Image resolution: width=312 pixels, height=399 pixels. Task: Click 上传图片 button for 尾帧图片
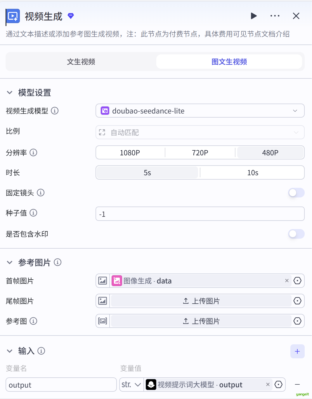coord(201,301)
